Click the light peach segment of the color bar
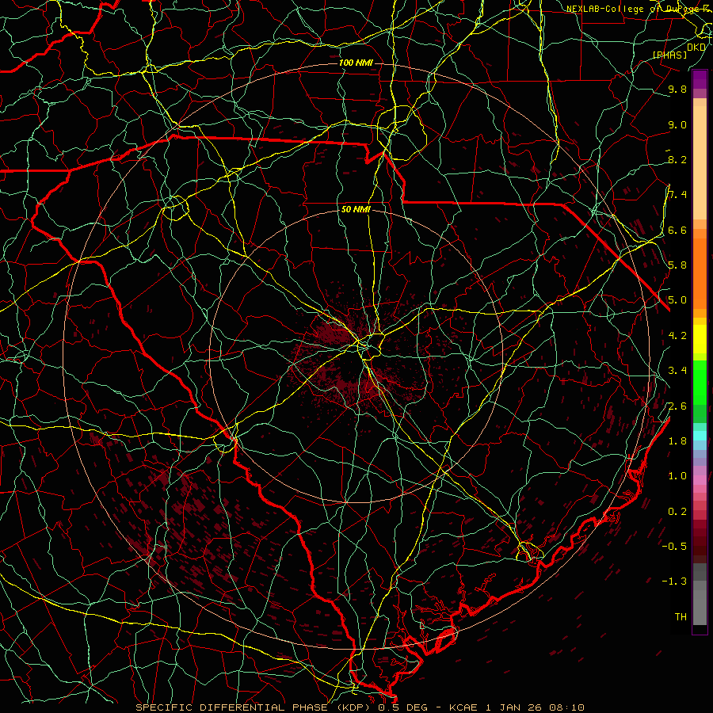This screenshot has height=713, width=713. 700,162
